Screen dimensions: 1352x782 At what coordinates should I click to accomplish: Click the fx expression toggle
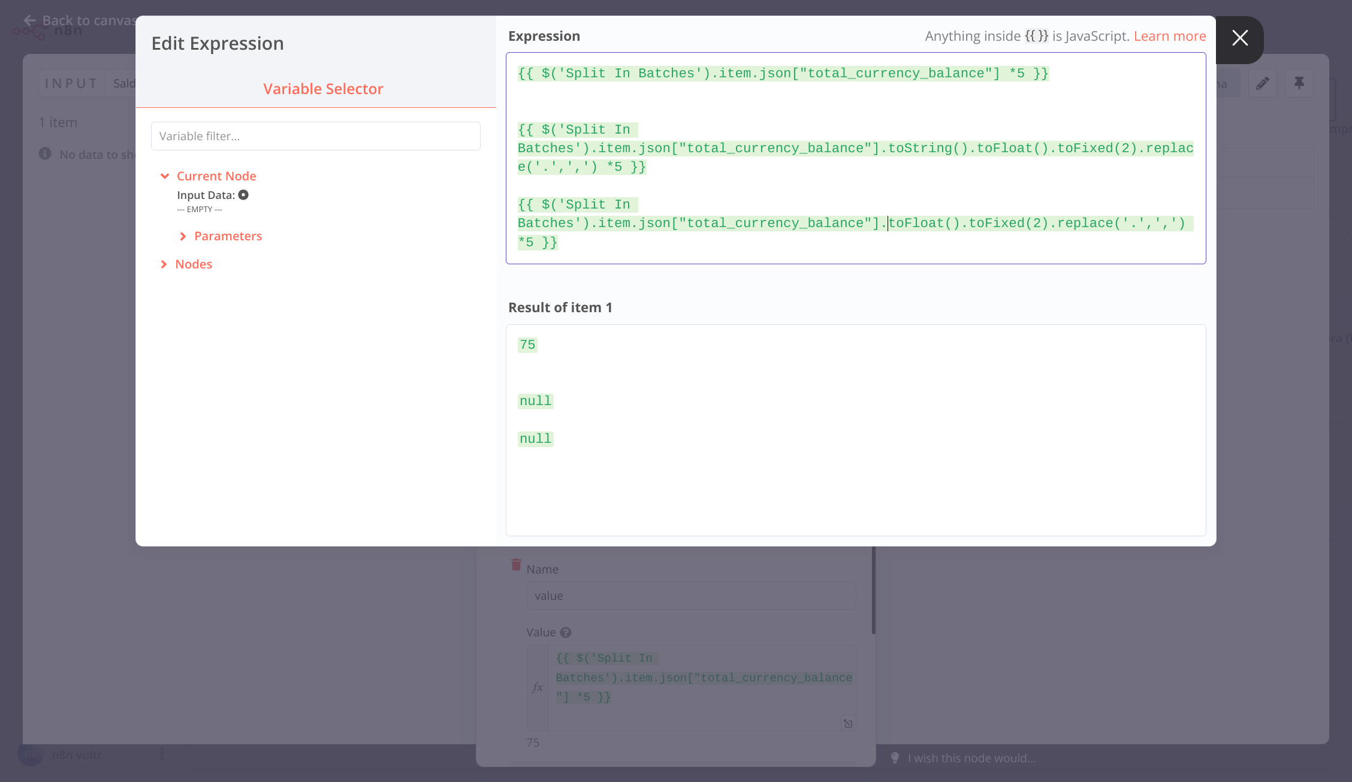[x=538, y=687]
